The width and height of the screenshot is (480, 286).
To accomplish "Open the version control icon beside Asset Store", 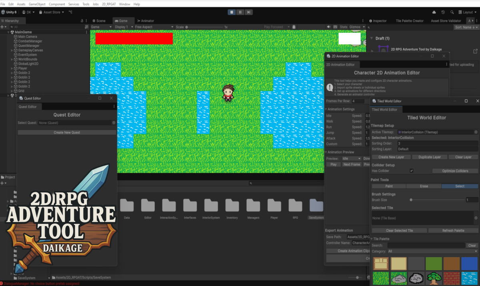I will 70,12.
